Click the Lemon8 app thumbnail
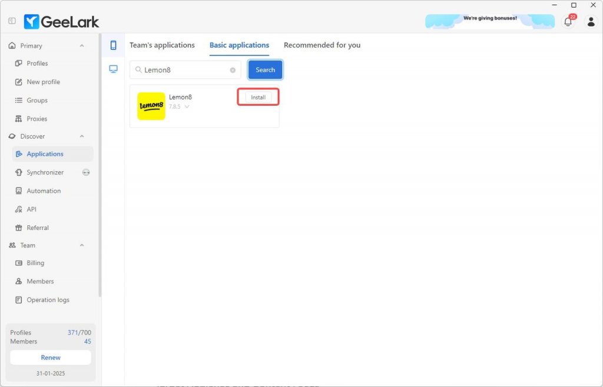 coord(151,106)
